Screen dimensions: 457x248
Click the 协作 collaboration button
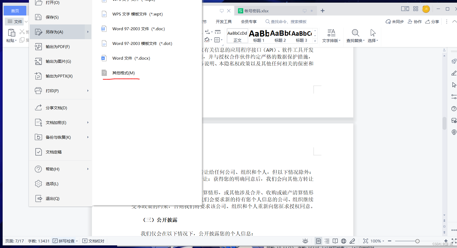[415, 22]
